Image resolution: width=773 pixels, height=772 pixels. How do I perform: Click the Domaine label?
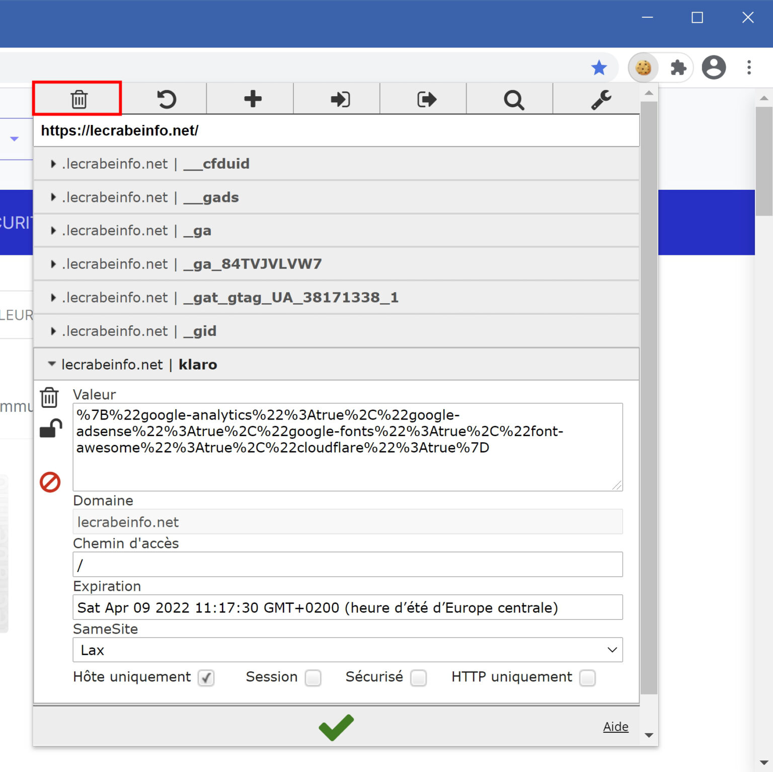[103, 500]
